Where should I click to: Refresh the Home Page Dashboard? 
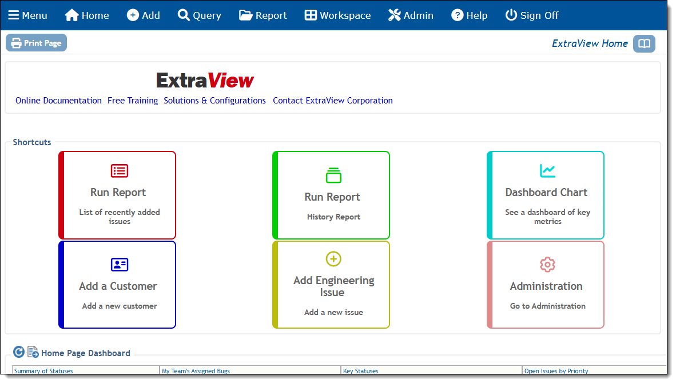point(18,352)
